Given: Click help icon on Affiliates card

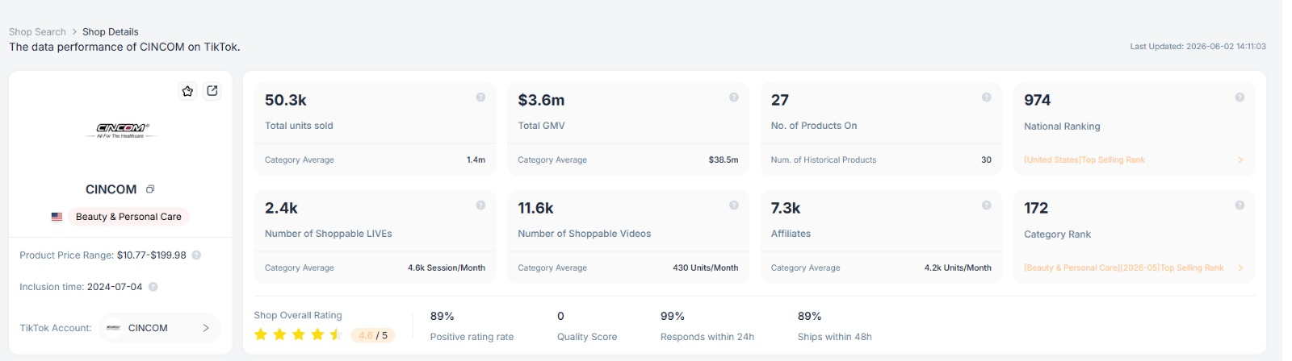Looking at the screenshot, I should (x=986, y=205).
